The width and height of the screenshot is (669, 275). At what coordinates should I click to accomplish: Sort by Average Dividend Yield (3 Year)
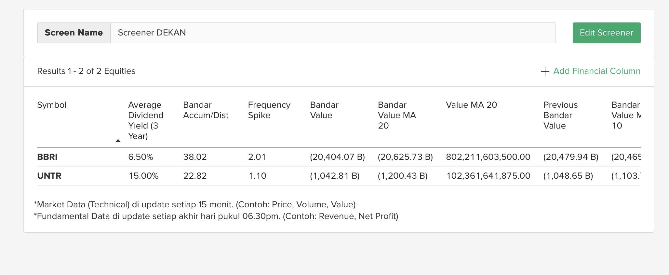pyautogui.click(x=146, y=120)
